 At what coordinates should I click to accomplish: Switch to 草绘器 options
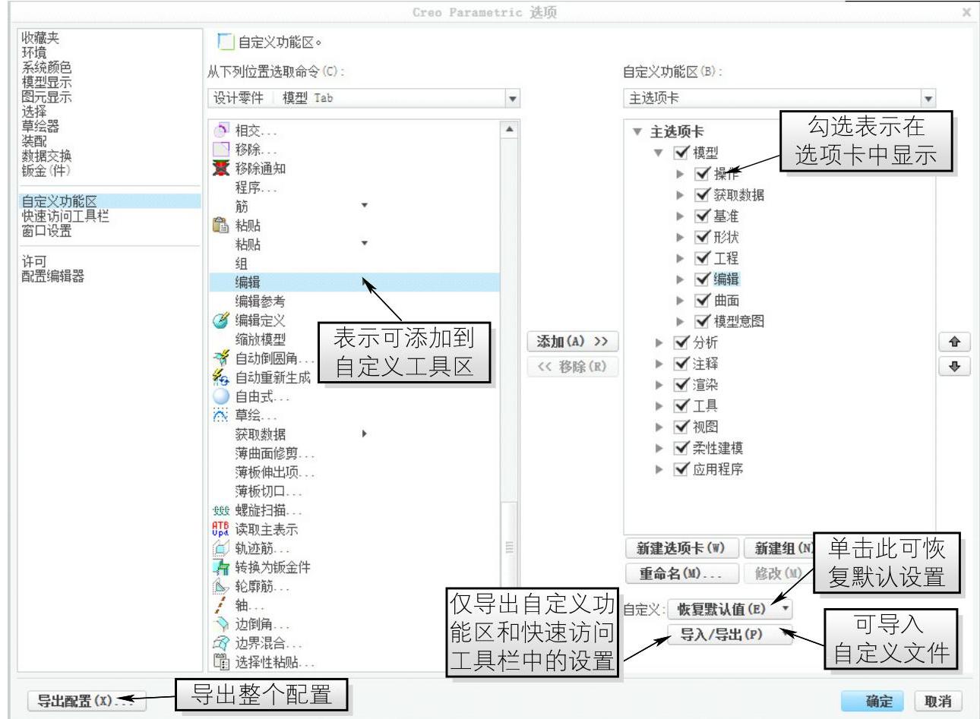pos(40,126)
